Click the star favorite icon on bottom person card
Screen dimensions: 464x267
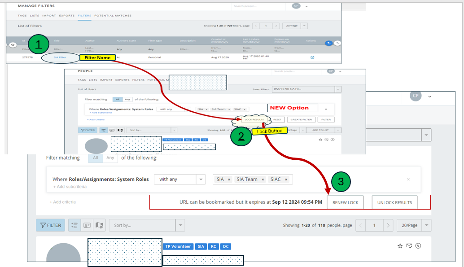click(400, 246)
